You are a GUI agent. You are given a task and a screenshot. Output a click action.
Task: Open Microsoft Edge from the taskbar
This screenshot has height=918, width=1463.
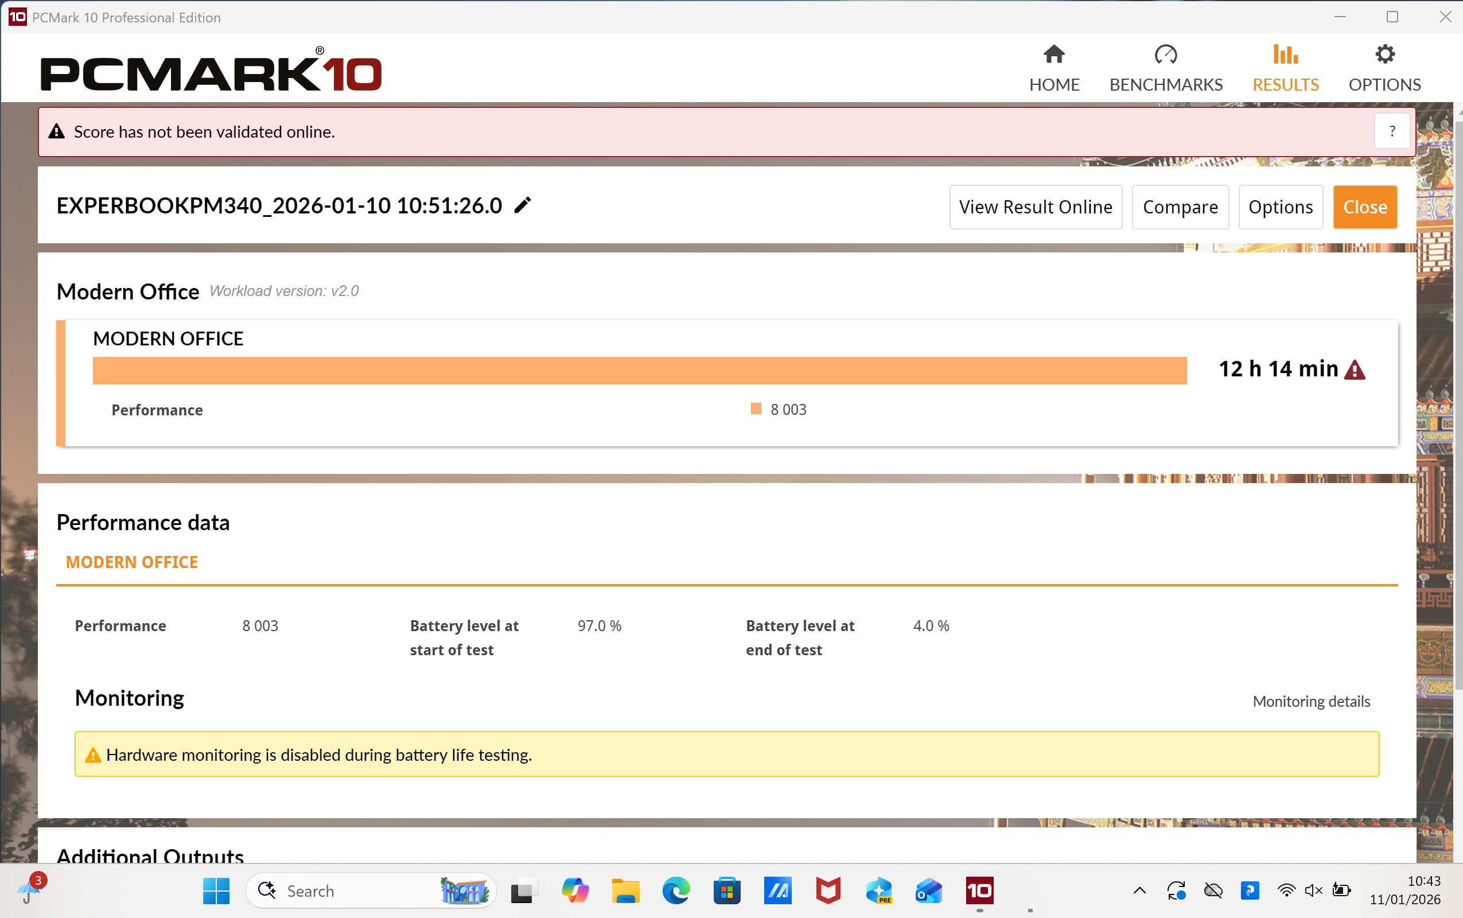[676, 890]
